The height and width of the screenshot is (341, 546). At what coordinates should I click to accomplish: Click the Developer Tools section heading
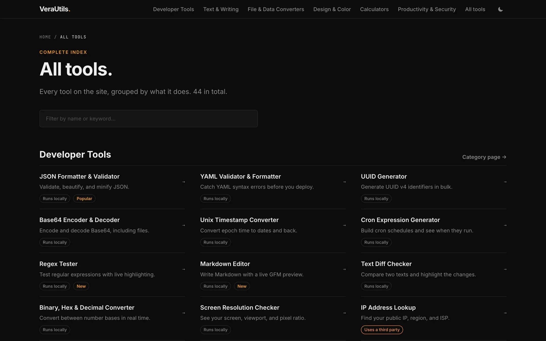coord(75,154)
